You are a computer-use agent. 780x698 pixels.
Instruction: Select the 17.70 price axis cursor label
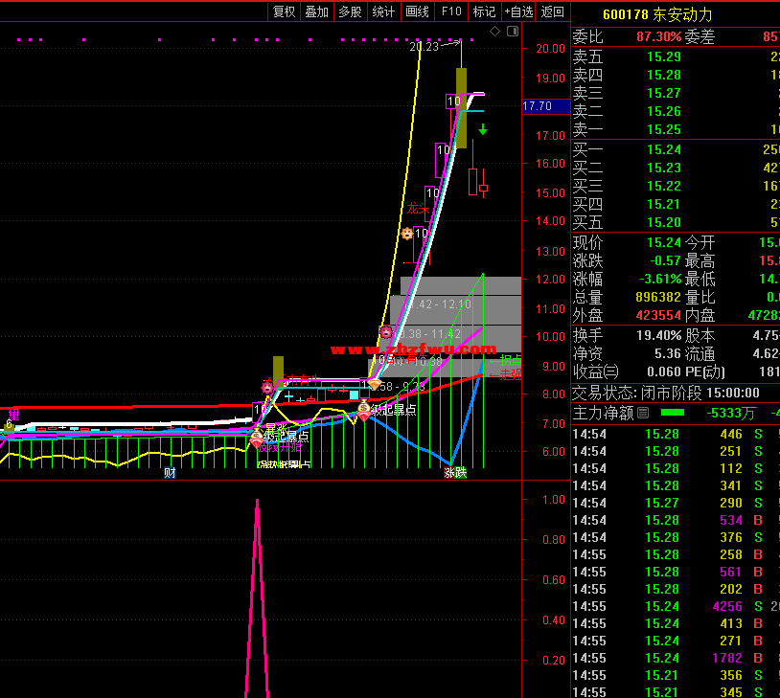click(x=545, y=106)
